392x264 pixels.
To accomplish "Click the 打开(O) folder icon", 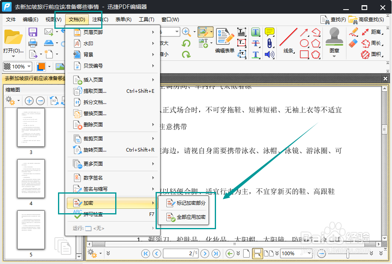I will [x=13, y=38].
